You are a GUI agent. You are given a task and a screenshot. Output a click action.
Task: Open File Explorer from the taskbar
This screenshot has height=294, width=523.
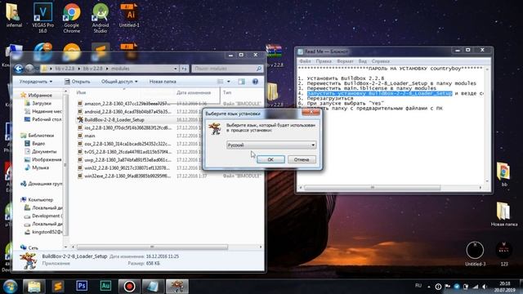point(34,286)
